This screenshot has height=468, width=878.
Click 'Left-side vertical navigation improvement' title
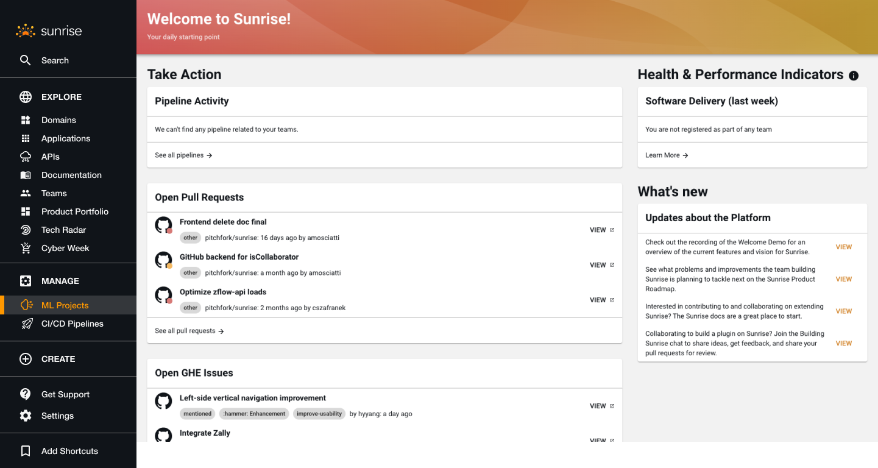(253, 398)
